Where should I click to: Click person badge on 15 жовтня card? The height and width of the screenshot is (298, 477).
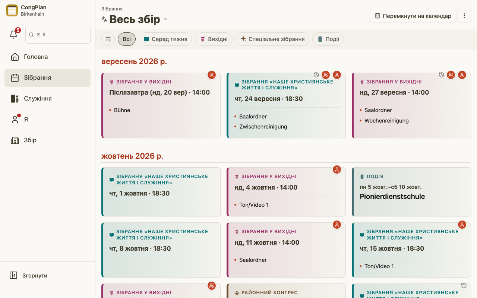[x=462, y=225]
